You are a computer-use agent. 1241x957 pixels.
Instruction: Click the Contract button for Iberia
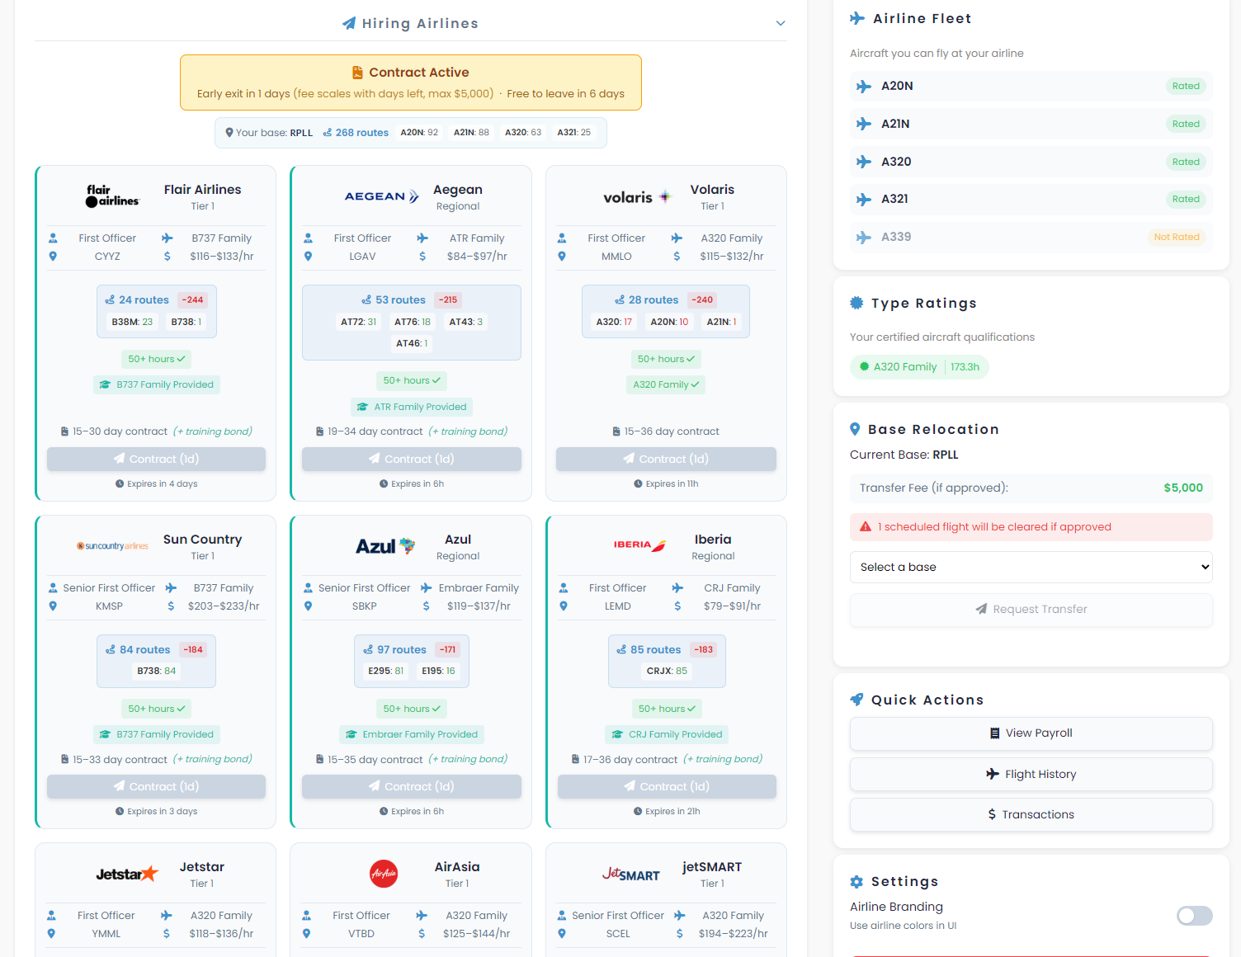coord(667,786)
